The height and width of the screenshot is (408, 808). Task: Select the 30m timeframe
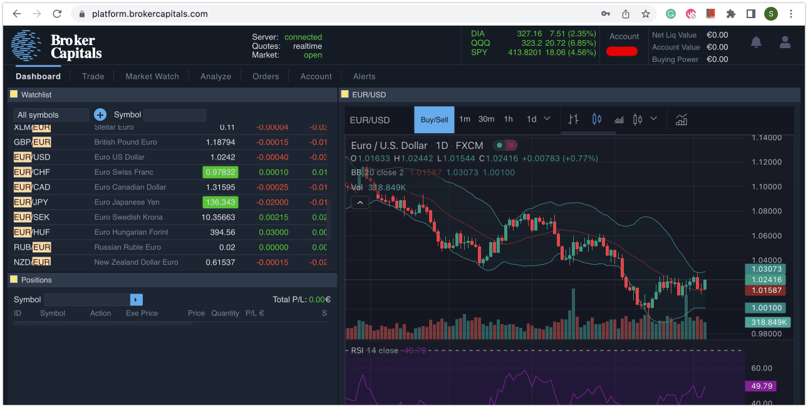[x=486, y=119]
